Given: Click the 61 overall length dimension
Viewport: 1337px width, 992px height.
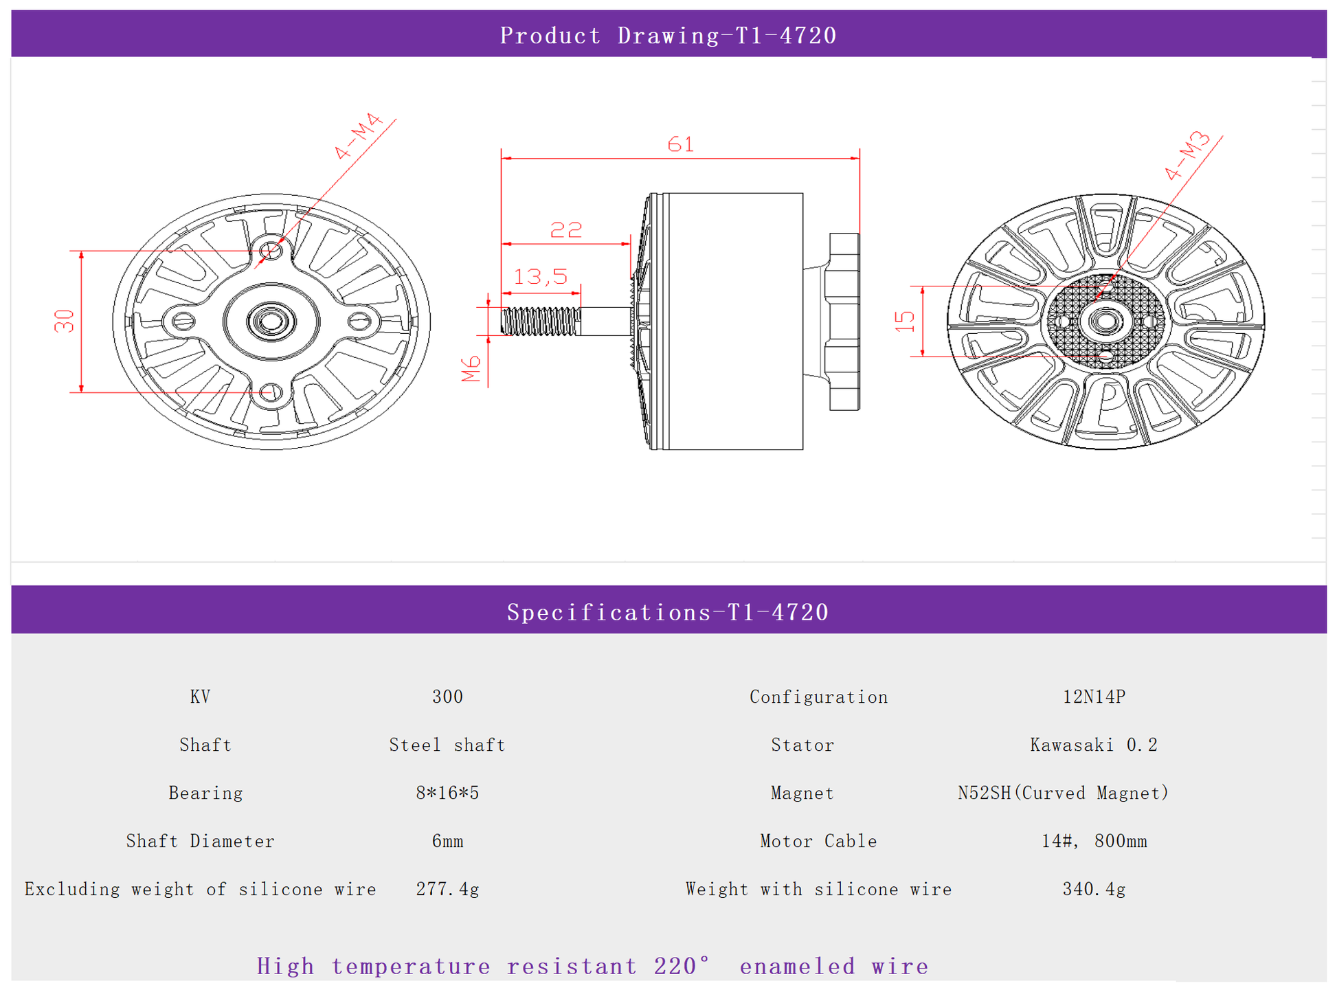Looking at the screenshot, I should [680, 144].
